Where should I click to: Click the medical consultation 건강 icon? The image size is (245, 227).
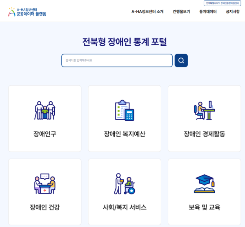click(45, 184)
